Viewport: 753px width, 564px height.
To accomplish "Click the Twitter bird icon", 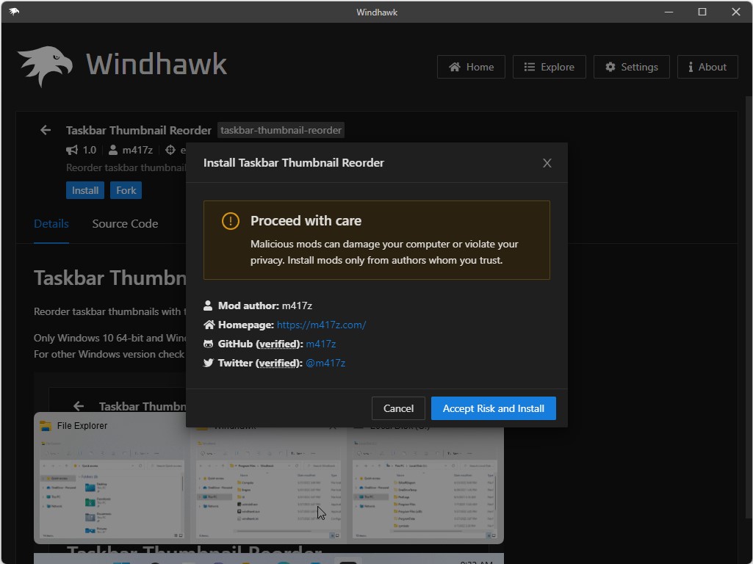I will tap(208, 363).
